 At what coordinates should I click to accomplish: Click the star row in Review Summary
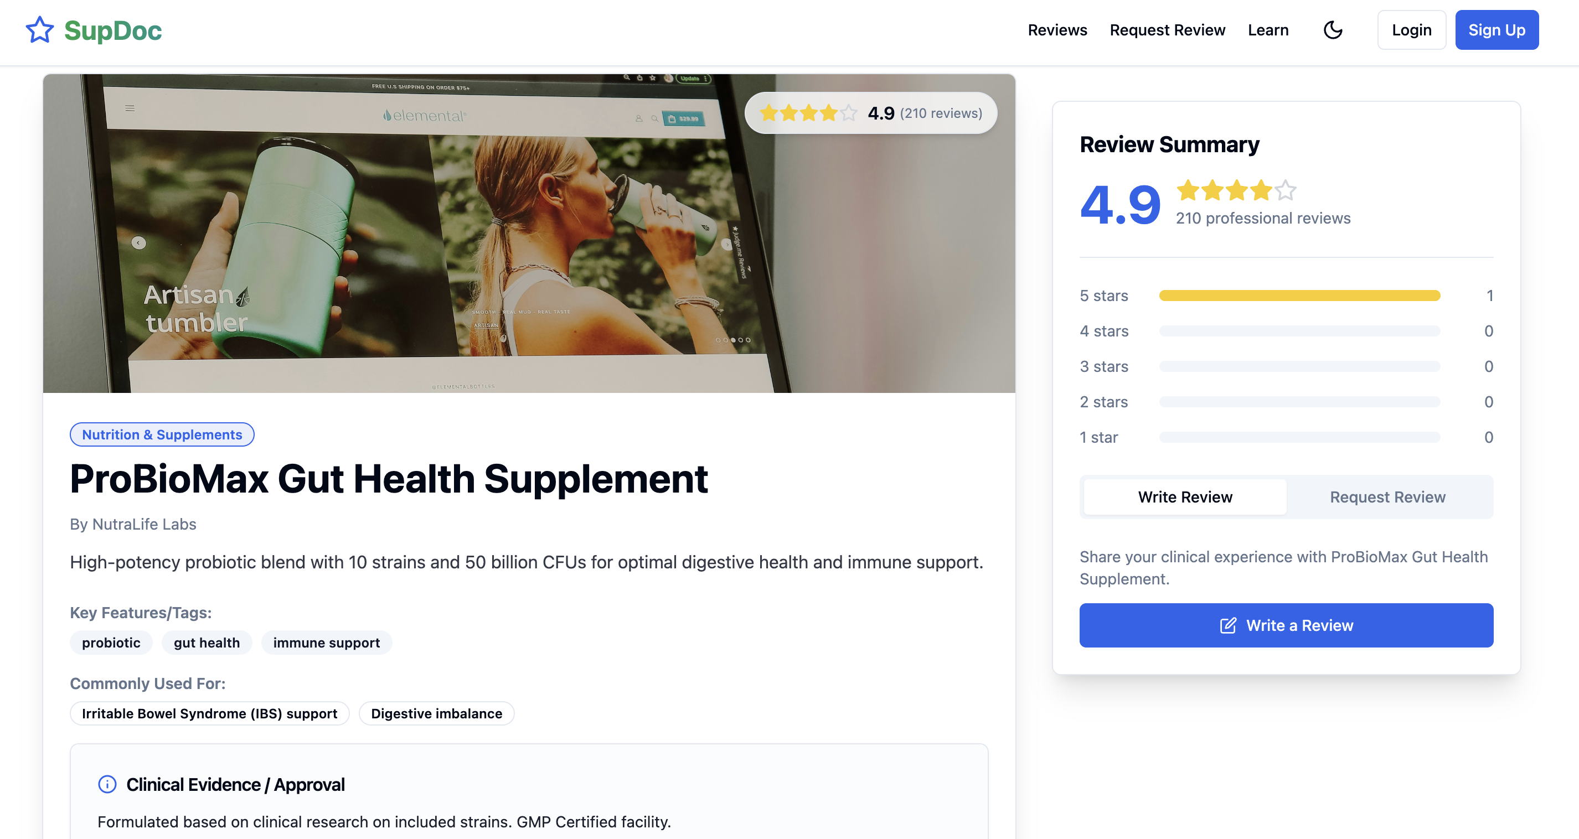1236,190
